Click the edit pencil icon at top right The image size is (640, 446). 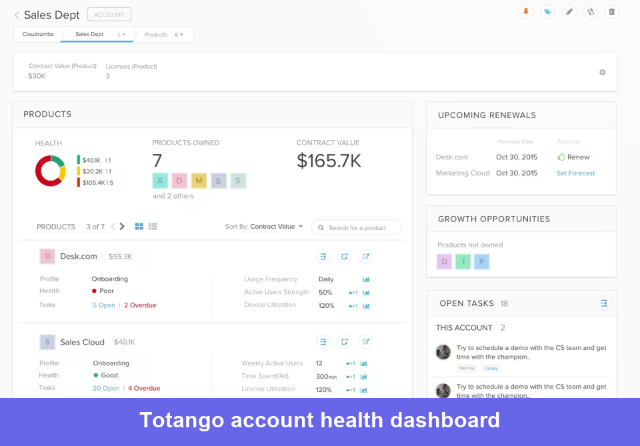[569, 11]
